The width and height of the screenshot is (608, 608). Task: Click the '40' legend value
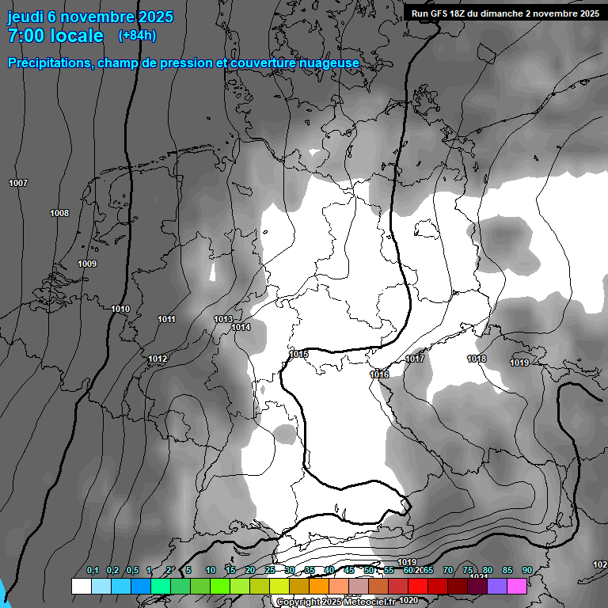click(329, 570)
